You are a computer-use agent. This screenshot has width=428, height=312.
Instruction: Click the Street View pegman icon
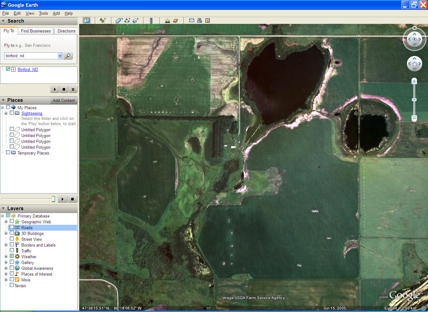point(17,239)
